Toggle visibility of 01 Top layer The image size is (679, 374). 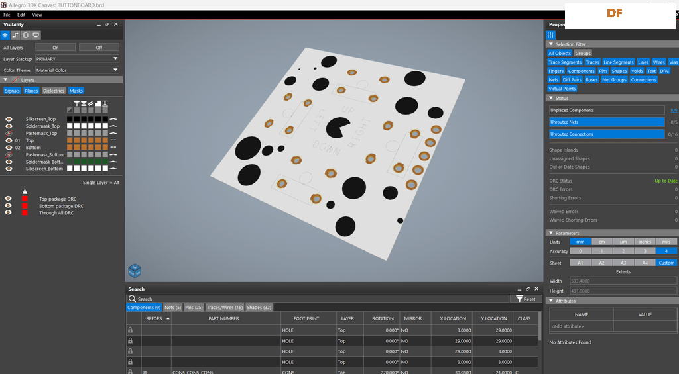point(9,140)
